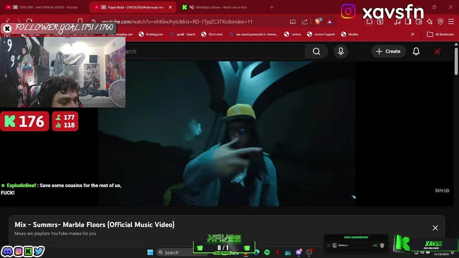Open the Leo AI sparkle icon

click(430, 21)
